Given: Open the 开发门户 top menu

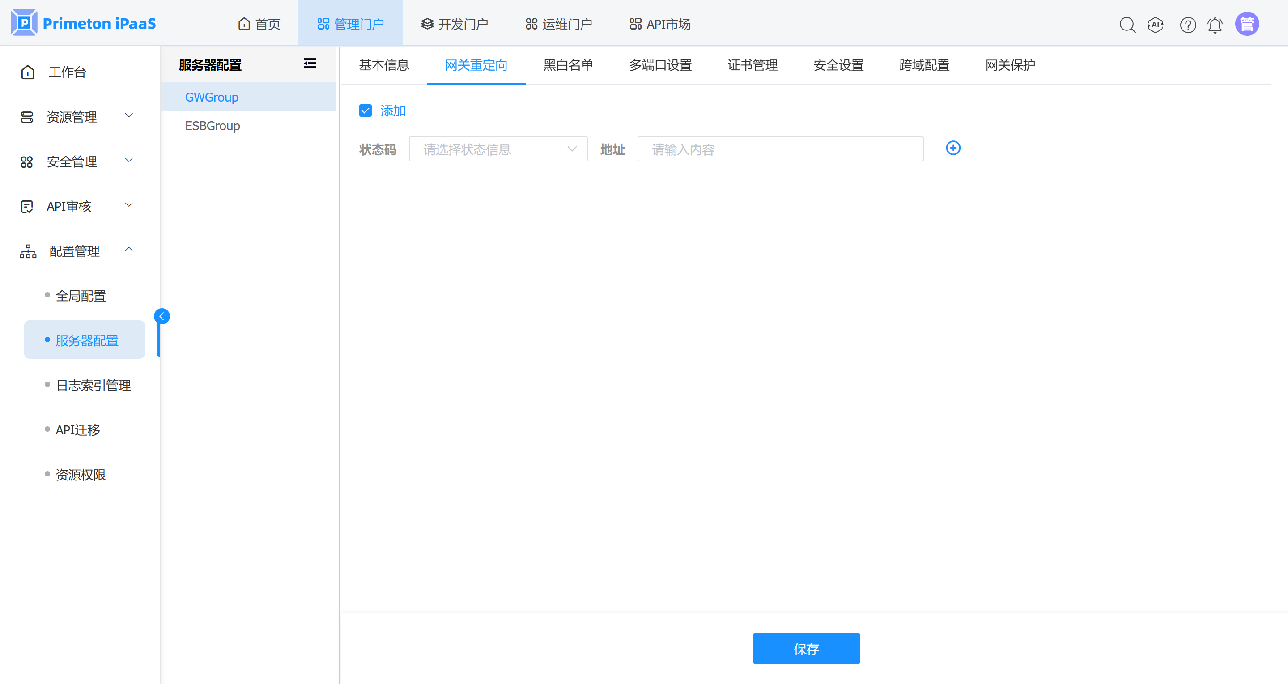Looking at the screenshot, I should pos(455,24).
